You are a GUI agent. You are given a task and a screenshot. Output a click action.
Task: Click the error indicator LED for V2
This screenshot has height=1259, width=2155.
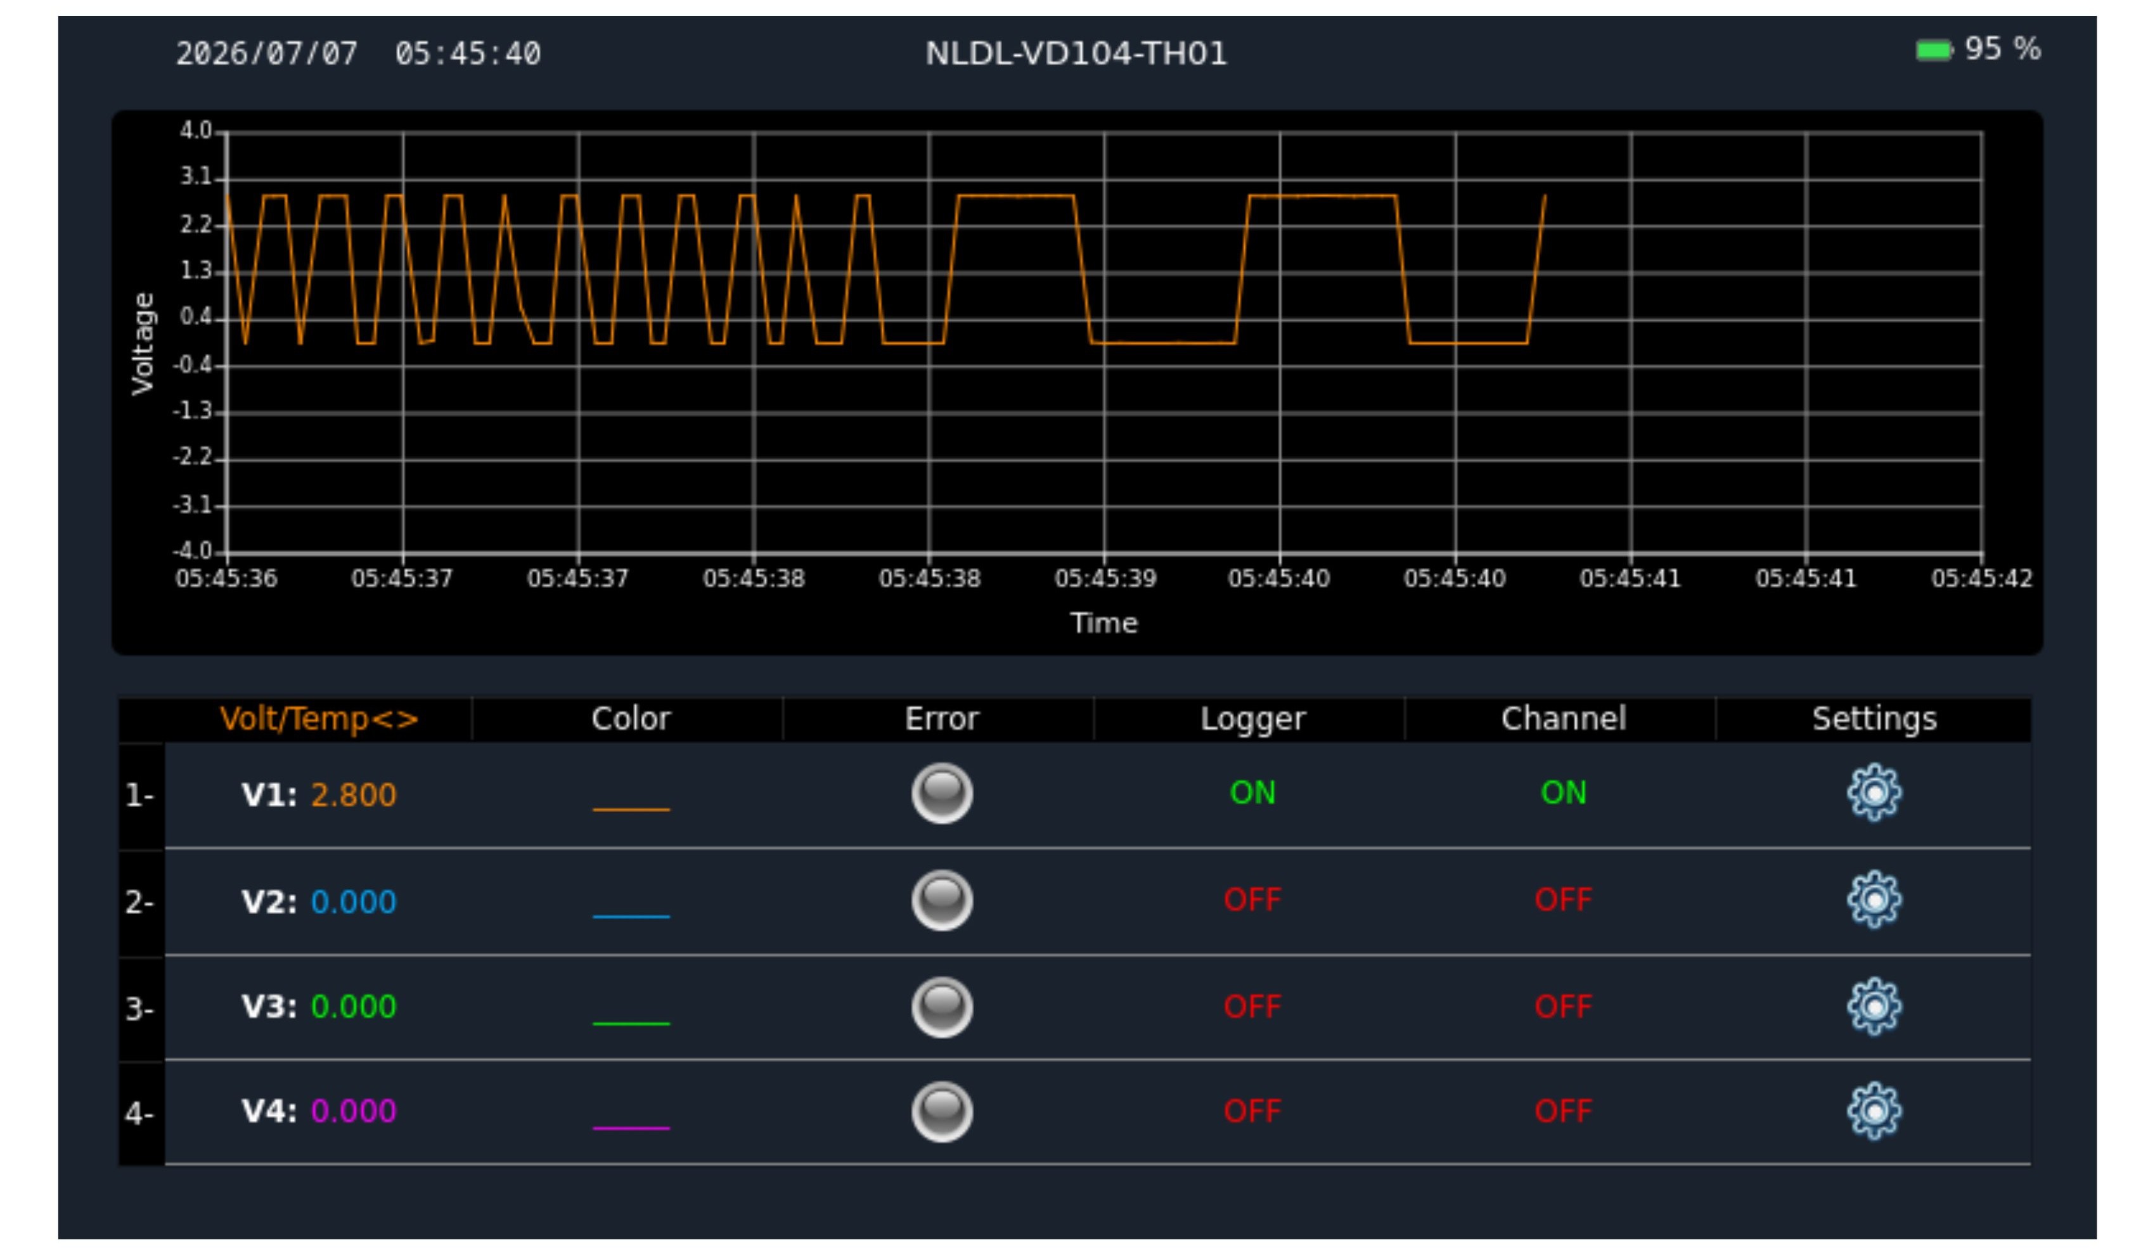(941, 900)
